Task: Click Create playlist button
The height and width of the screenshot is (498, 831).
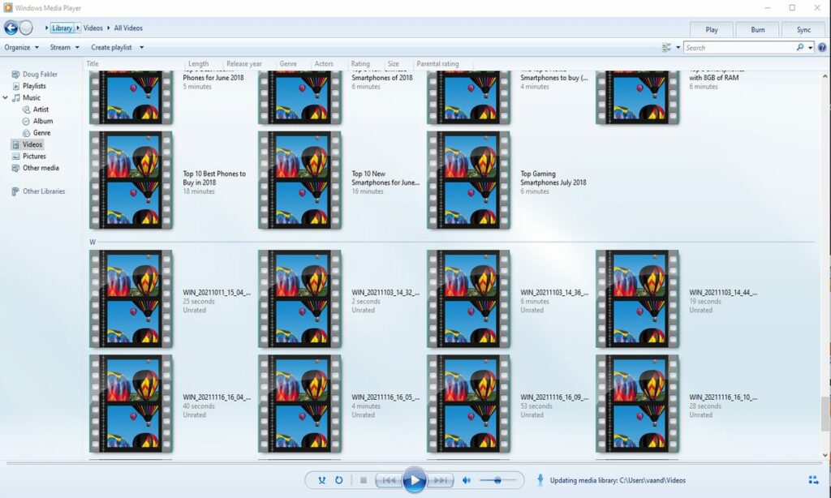Action: coord(111,47)
